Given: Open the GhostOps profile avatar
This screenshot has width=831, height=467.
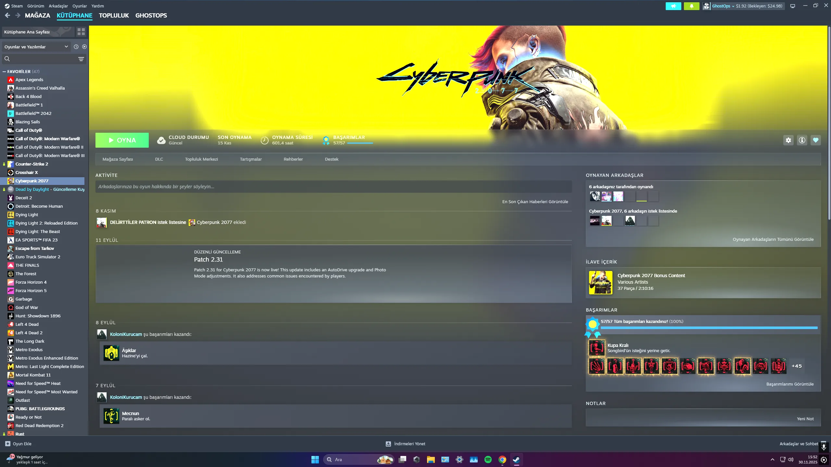Looking at the screenshot, I should coord(706,6).
